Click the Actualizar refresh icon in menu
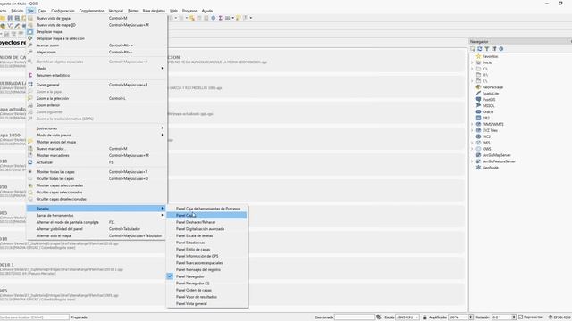Screen dimensions: 572x321 pos(30,162)
